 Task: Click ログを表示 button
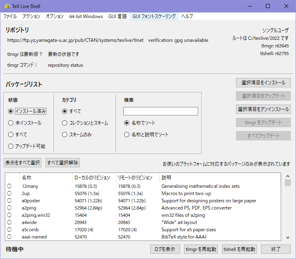165,249
